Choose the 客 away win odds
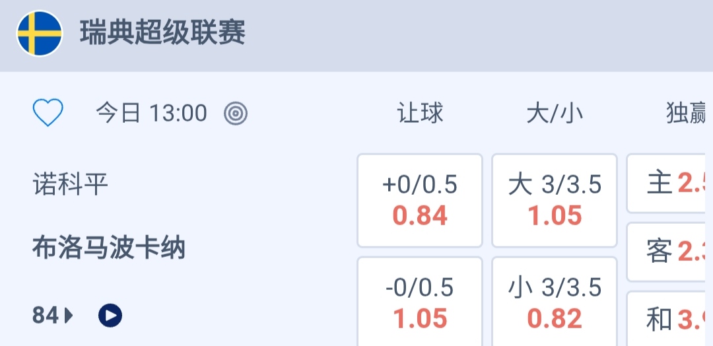The image size is (713, 346). click(669, 252)
